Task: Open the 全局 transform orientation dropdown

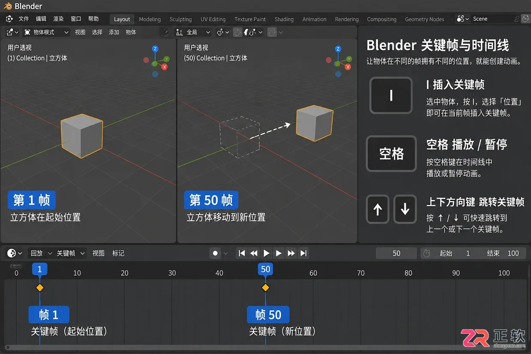Action: tap(193, 32)
